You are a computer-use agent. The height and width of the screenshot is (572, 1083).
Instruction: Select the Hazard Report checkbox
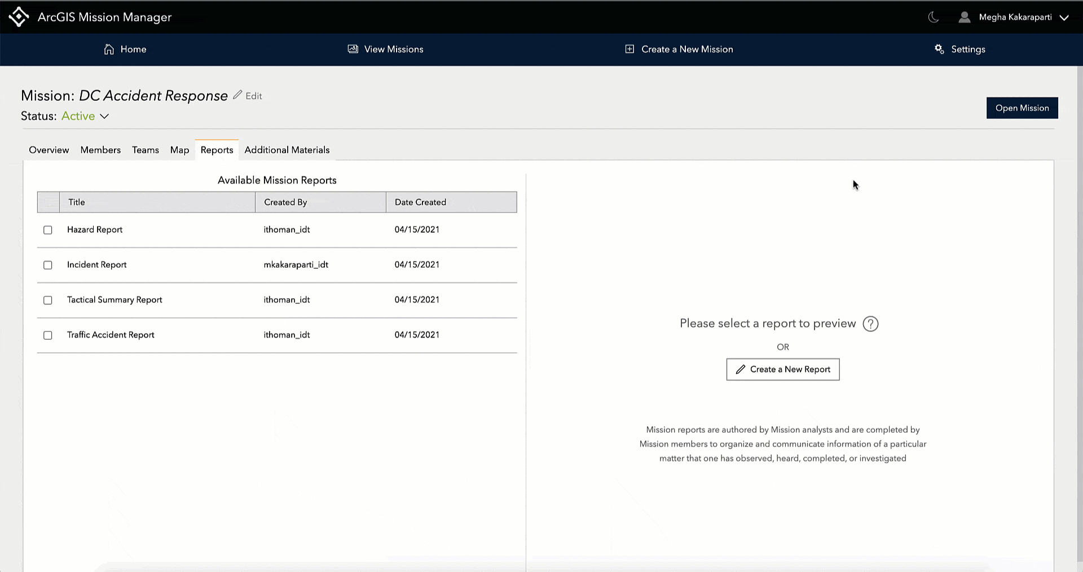[48, 230]
